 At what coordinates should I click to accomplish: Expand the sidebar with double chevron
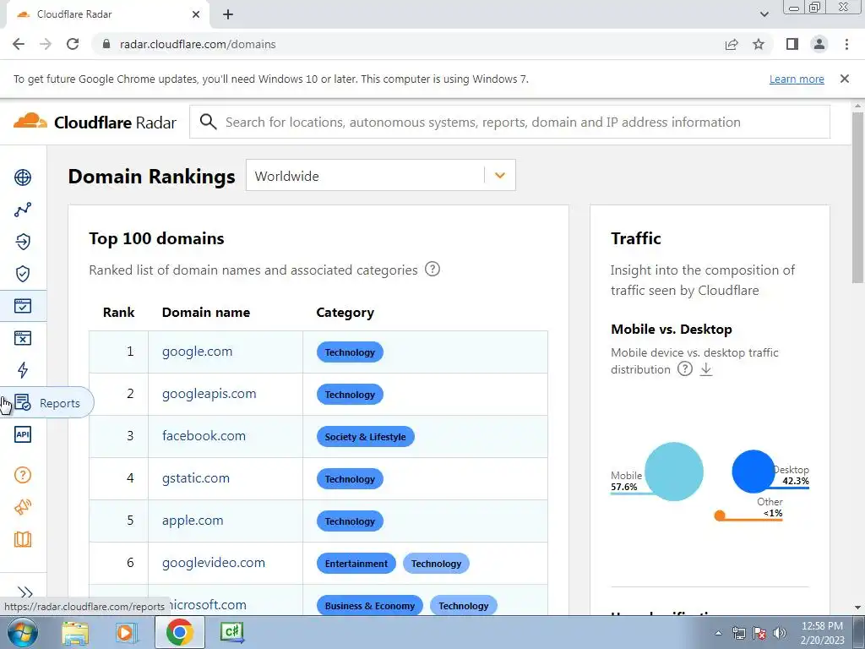pyautogui.click(x=24, y=592)
